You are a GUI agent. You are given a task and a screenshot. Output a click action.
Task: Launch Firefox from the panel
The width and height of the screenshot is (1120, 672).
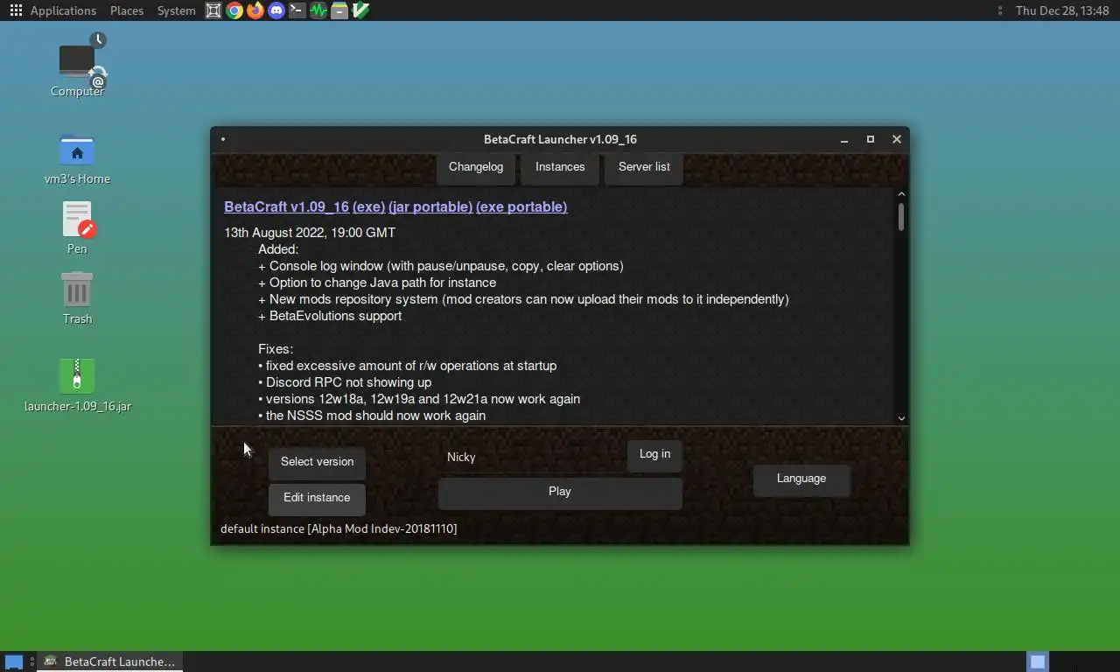(x=255, y=10)
